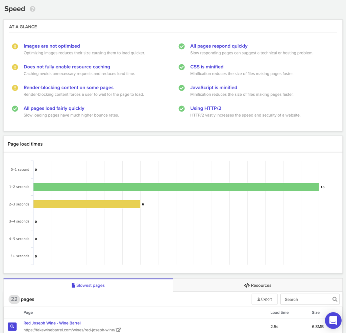Click the AT A GLANCE heading
Image resolution: width=346 pixels, height=333 pixels.
pyautogui.click(x=23, y=27)
